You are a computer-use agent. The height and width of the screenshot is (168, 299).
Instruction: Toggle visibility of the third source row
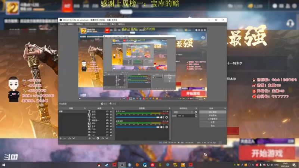click(x=107, y=118)
